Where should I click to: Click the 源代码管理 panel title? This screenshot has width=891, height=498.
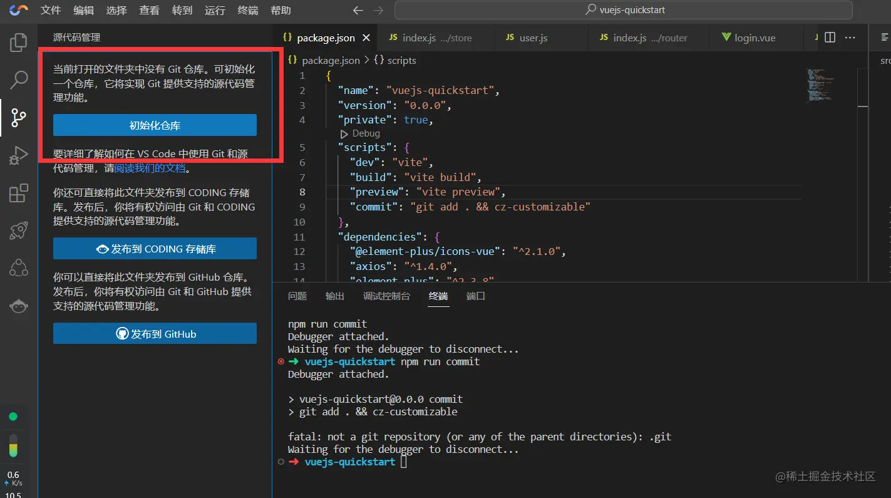point(76,38)
